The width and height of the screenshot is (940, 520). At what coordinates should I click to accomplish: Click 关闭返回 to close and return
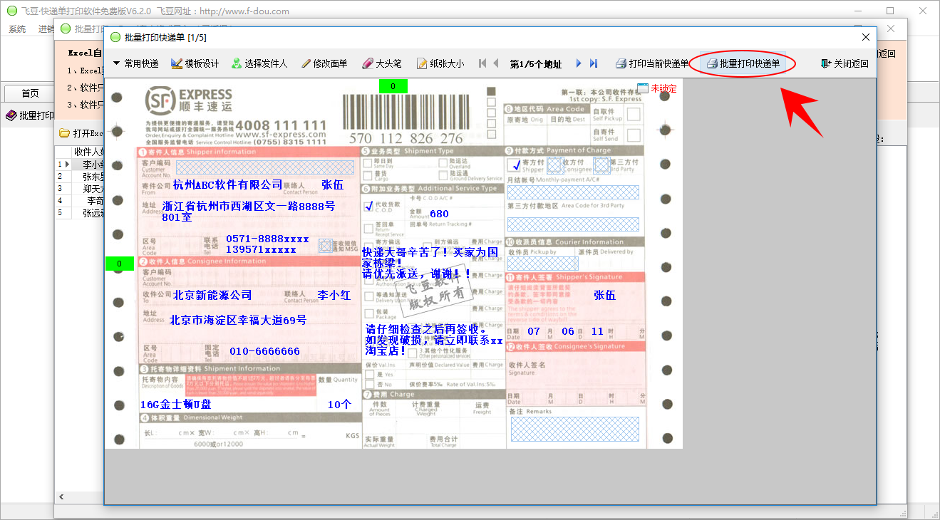845,63
